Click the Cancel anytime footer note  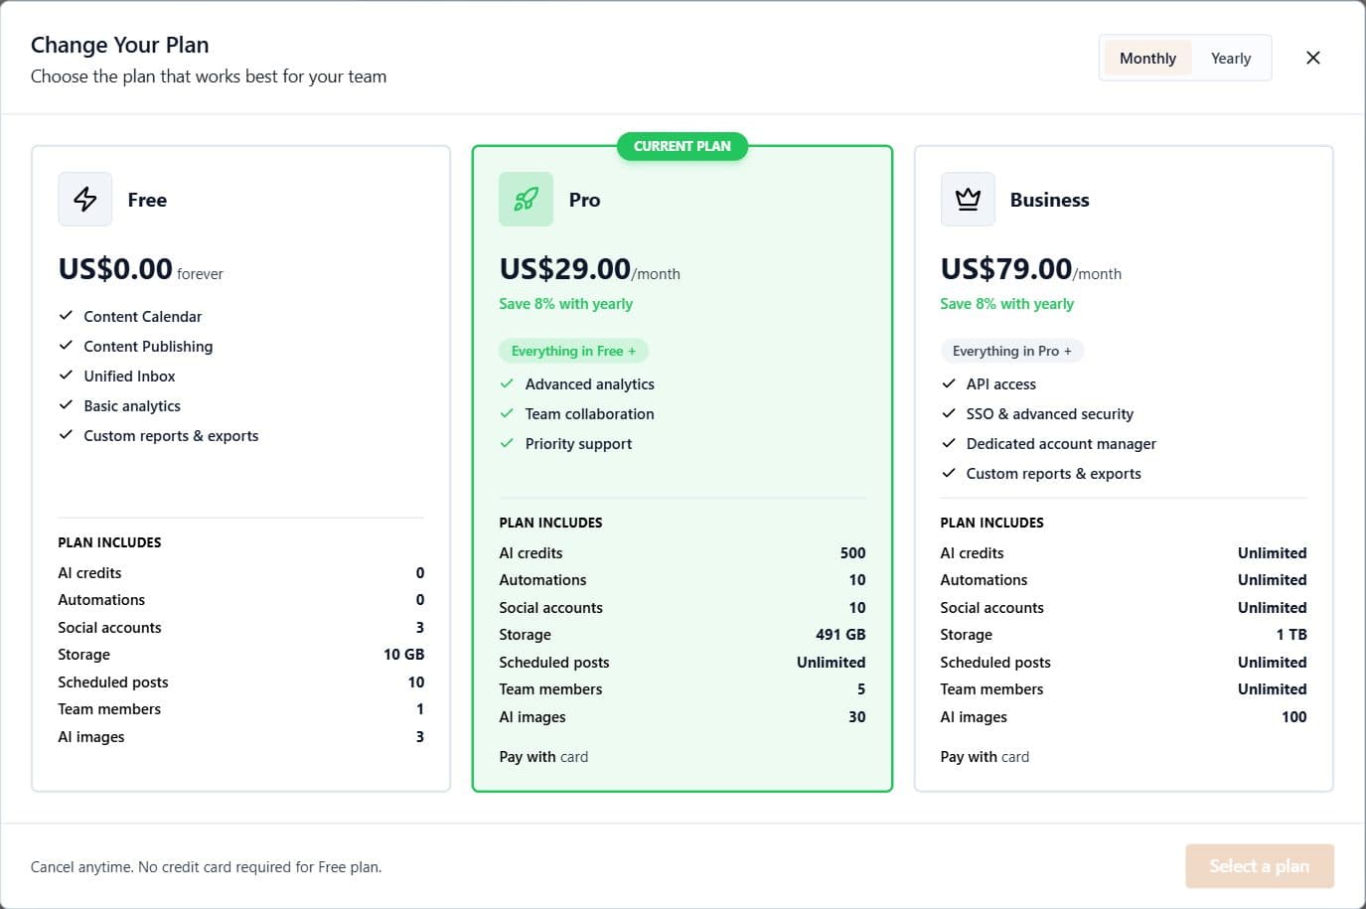[x=207, y=867]
